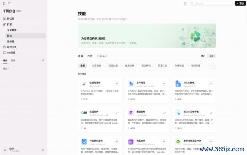The height and width of the screenshot is (155, 247).
Task: Sort skills by 最新
Action: click(212, 56)
